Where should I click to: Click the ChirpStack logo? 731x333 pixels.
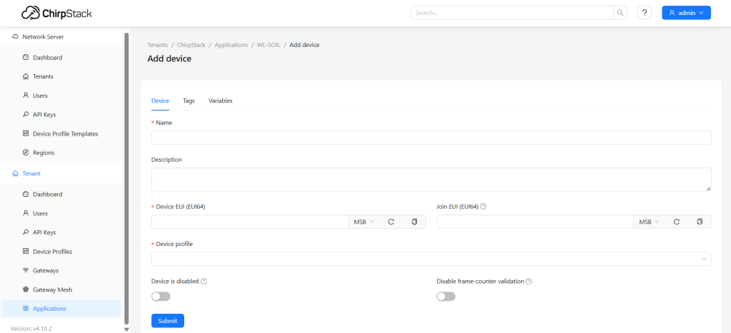56,13
